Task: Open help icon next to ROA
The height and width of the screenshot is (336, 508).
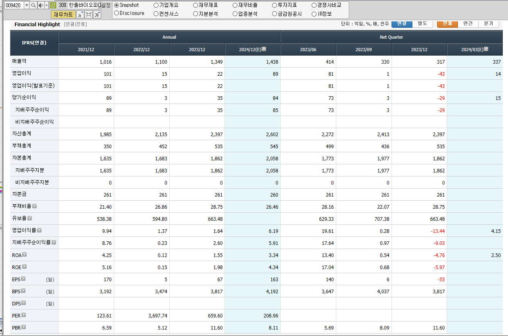Action: [24, 255]
